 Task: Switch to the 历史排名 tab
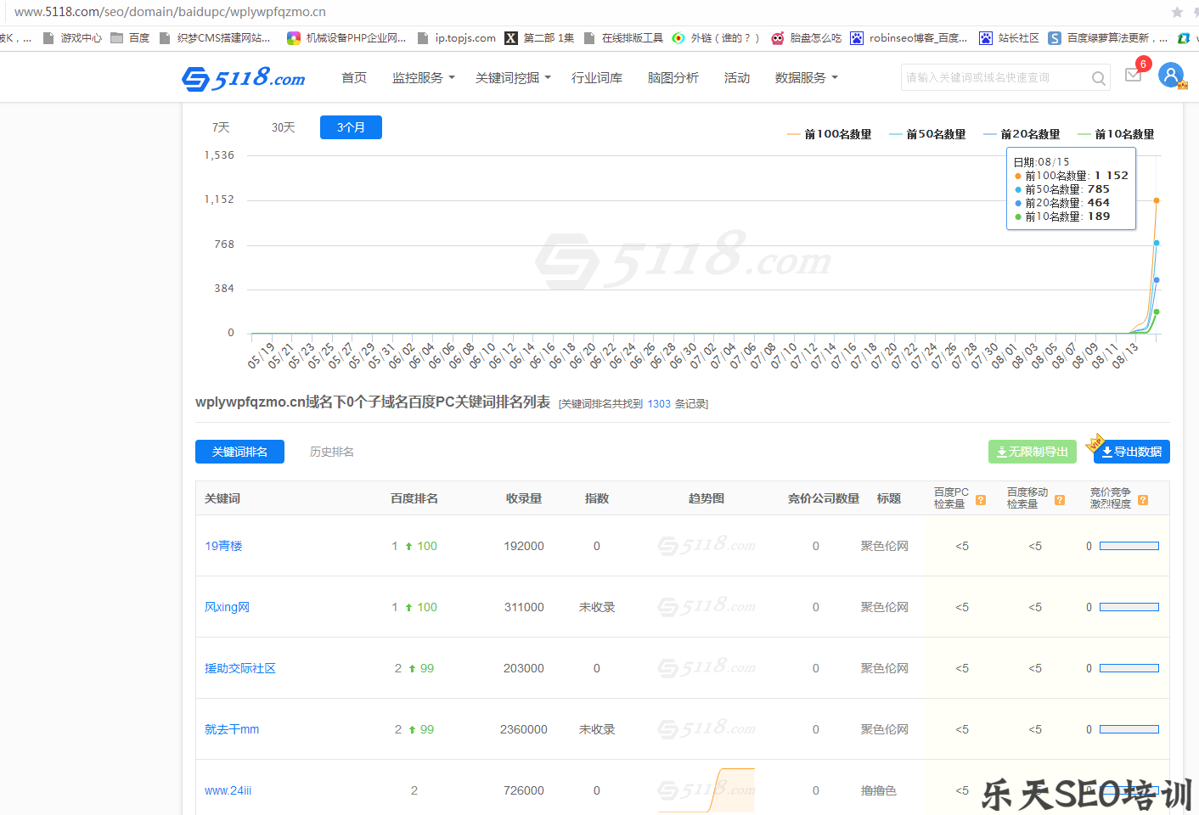[331, 452]
